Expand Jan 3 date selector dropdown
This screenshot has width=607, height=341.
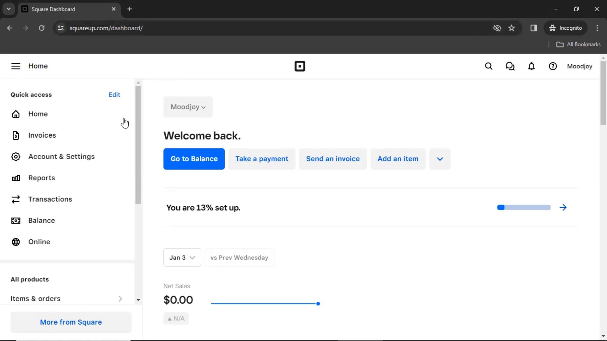[x=182, y=257]
